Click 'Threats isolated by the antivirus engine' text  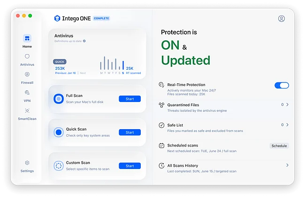coord(197,110)
